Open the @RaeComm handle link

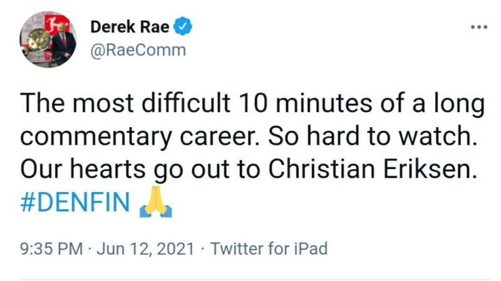pos(138,51)
